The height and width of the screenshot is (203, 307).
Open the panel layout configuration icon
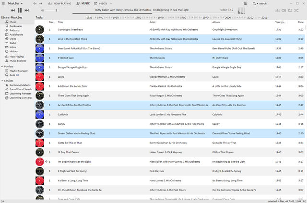coord(246,3)
